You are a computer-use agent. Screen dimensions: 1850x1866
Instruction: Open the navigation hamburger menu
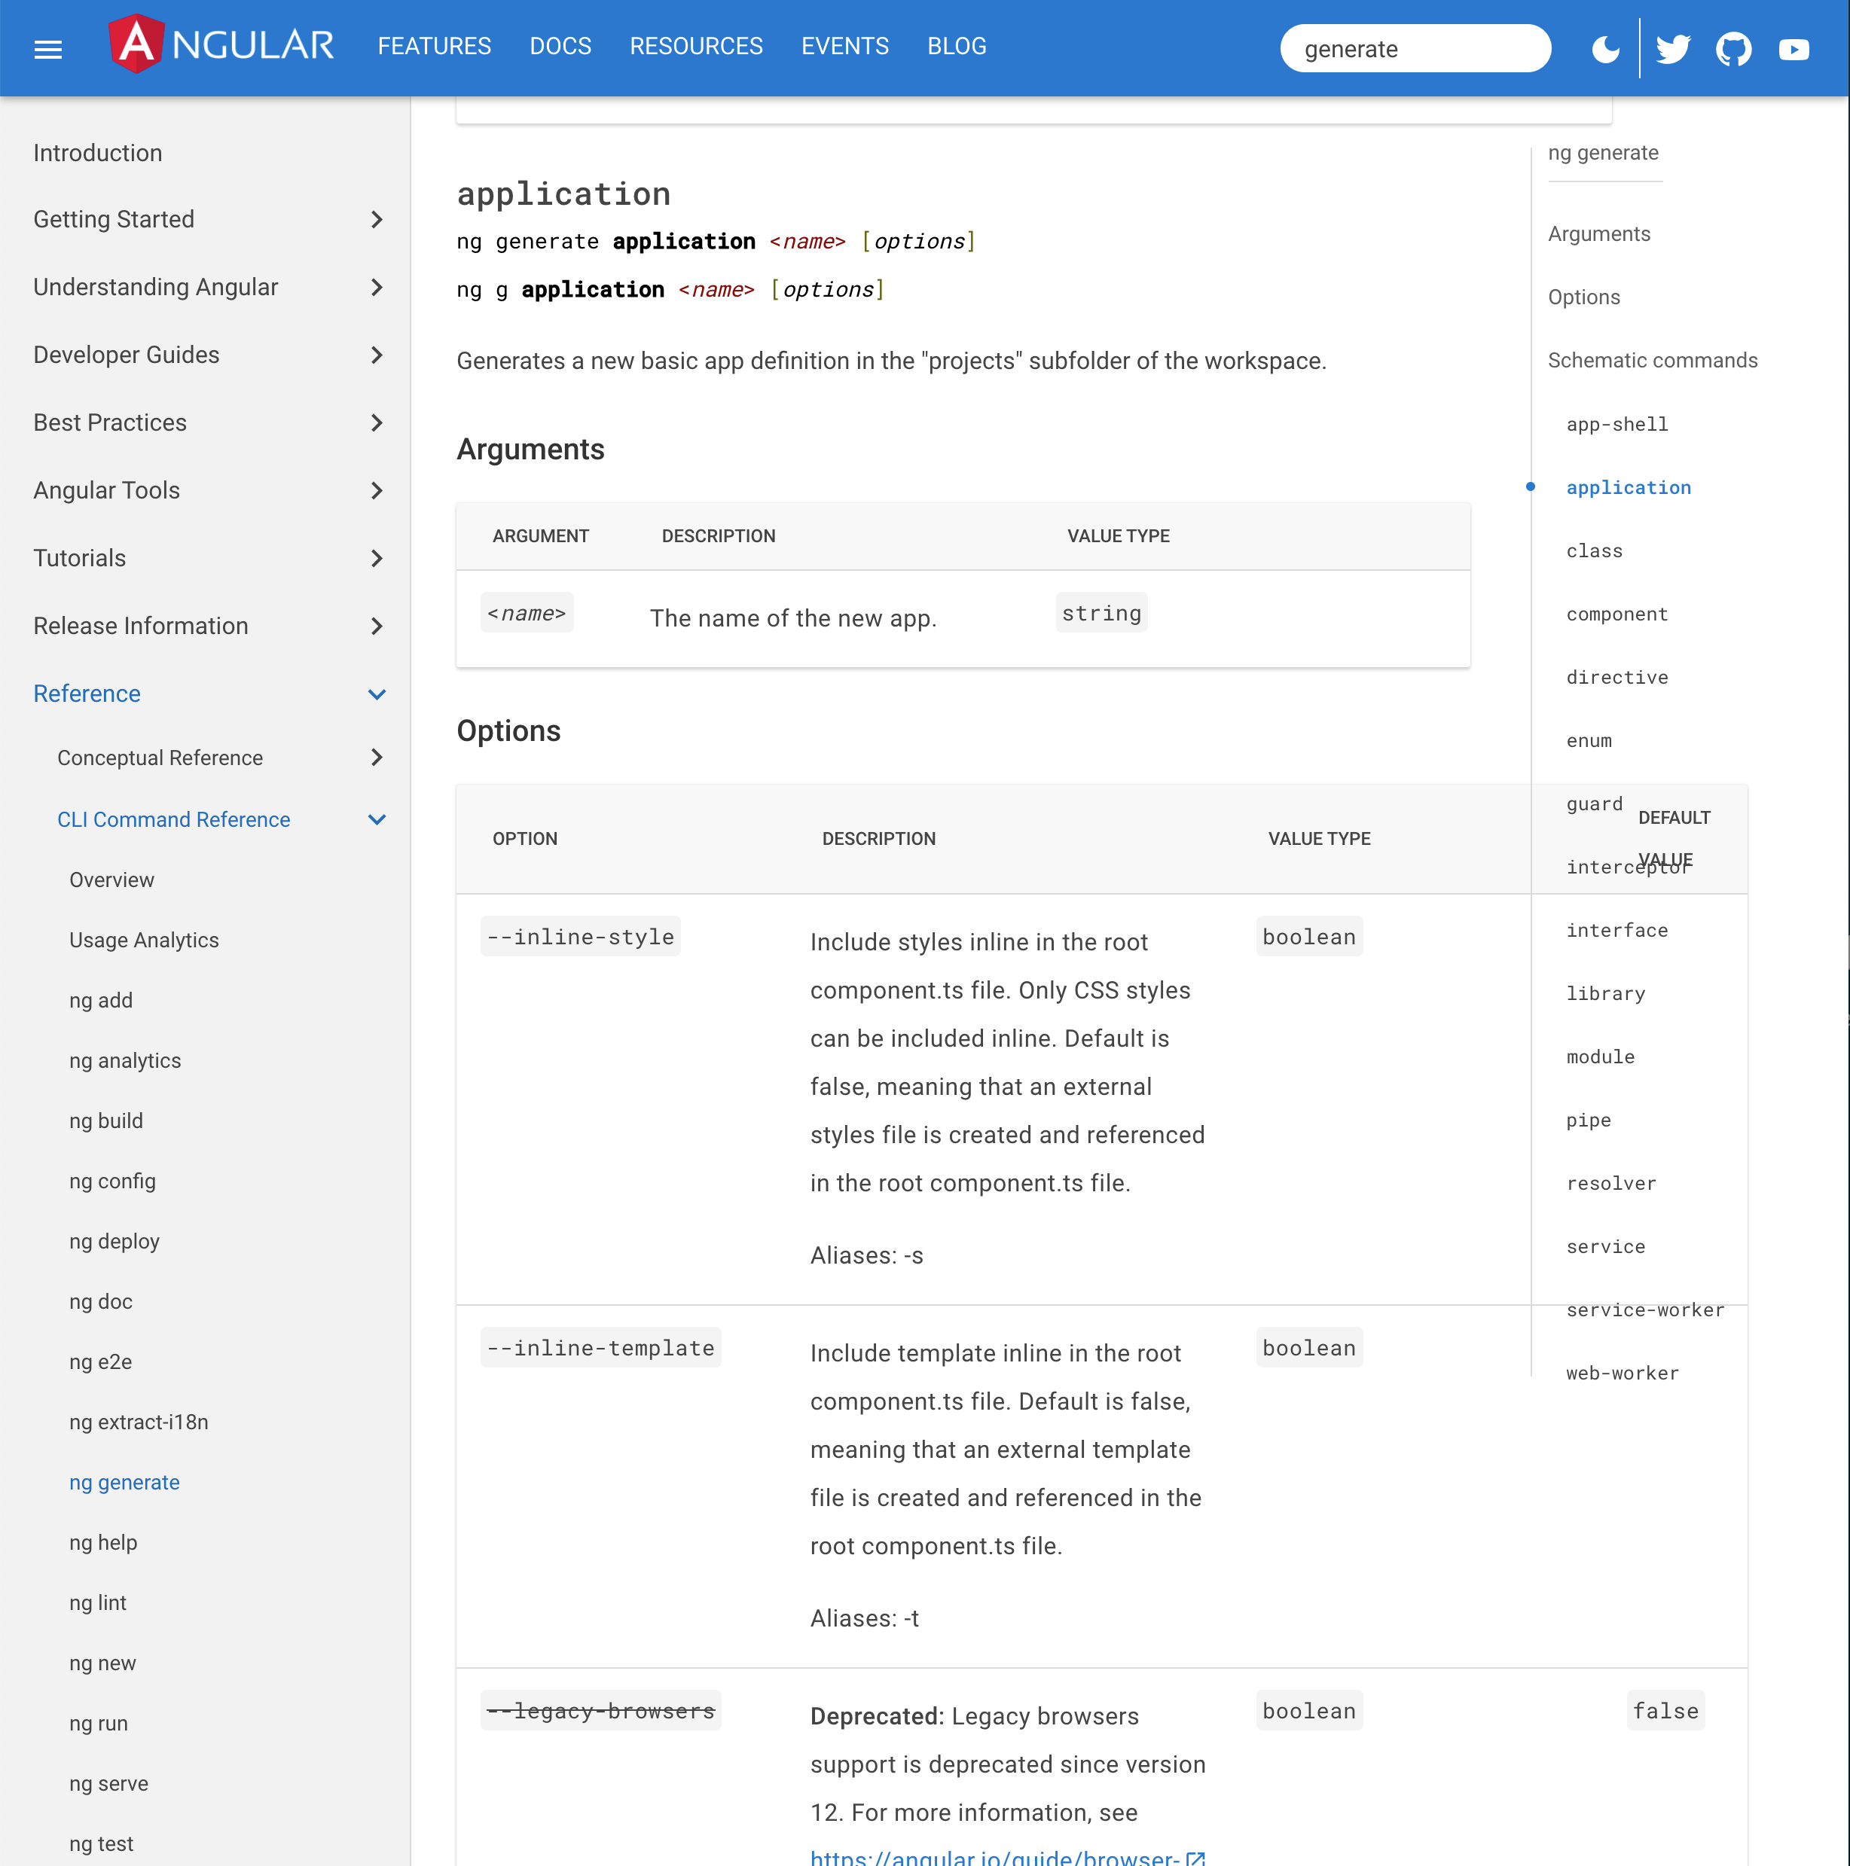pyautogui.click(x=47, y=47)
